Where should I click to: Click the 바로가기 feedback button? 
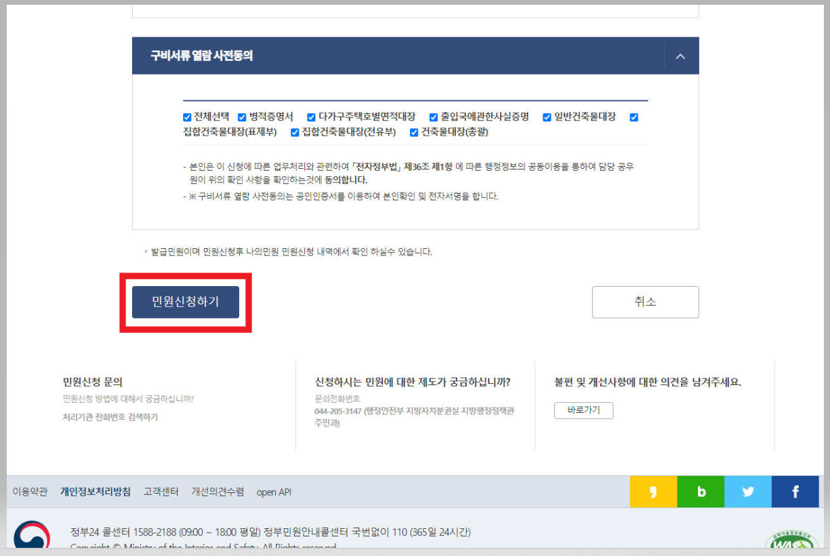tap(583, 410)
